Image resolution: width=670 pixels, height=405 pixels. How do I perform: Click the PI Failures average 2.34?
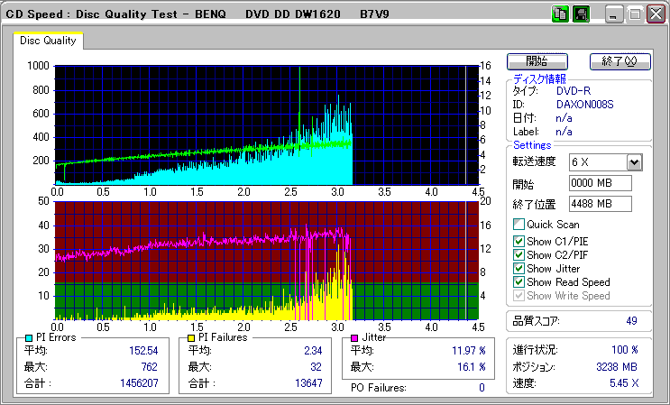(x=313, y=351)
